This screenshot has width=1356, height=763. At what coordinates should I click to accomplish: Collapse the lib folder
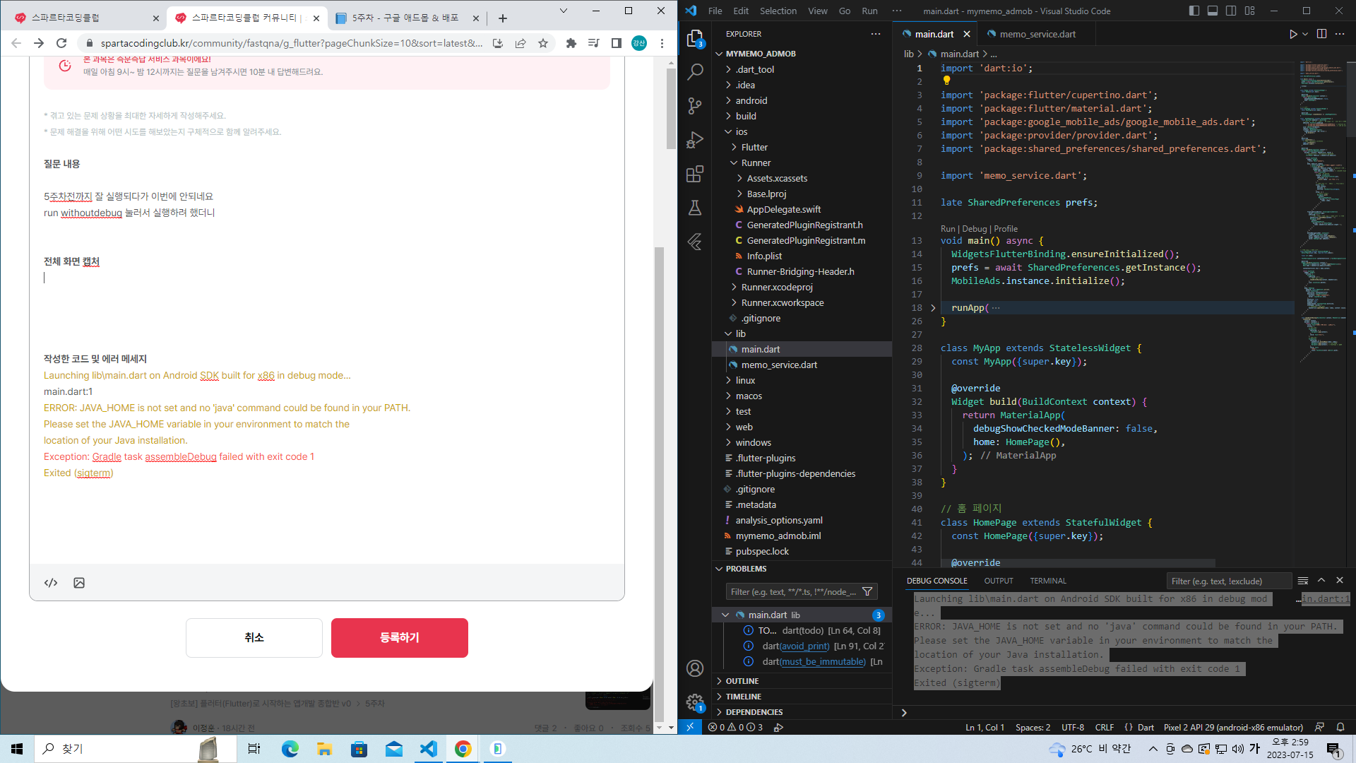coord(740,333)
